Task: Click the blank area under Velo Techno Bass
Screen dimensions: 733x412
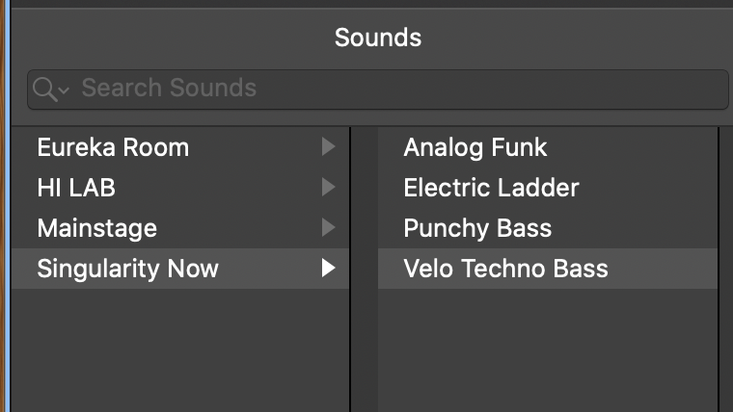Action: [547, 347]
